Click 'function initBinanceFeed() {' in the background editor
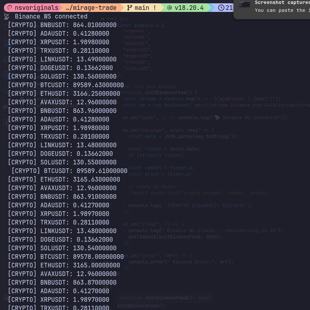The height and width of the screenshot is (310, 310). [159, 92]
